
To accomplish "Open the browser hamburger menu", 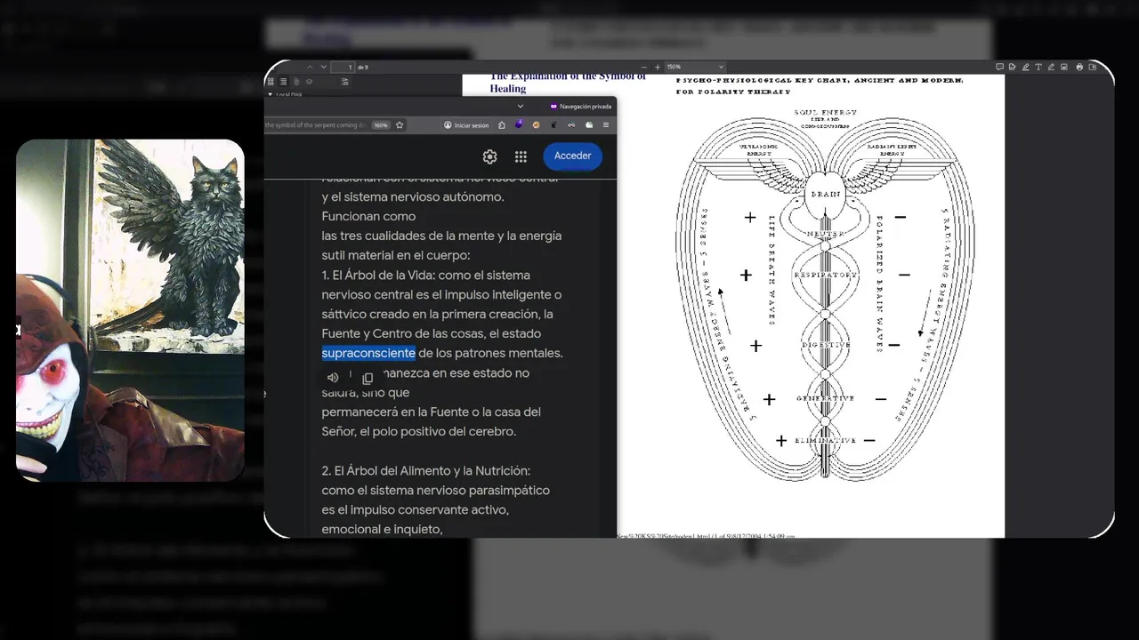I will 606,125.
